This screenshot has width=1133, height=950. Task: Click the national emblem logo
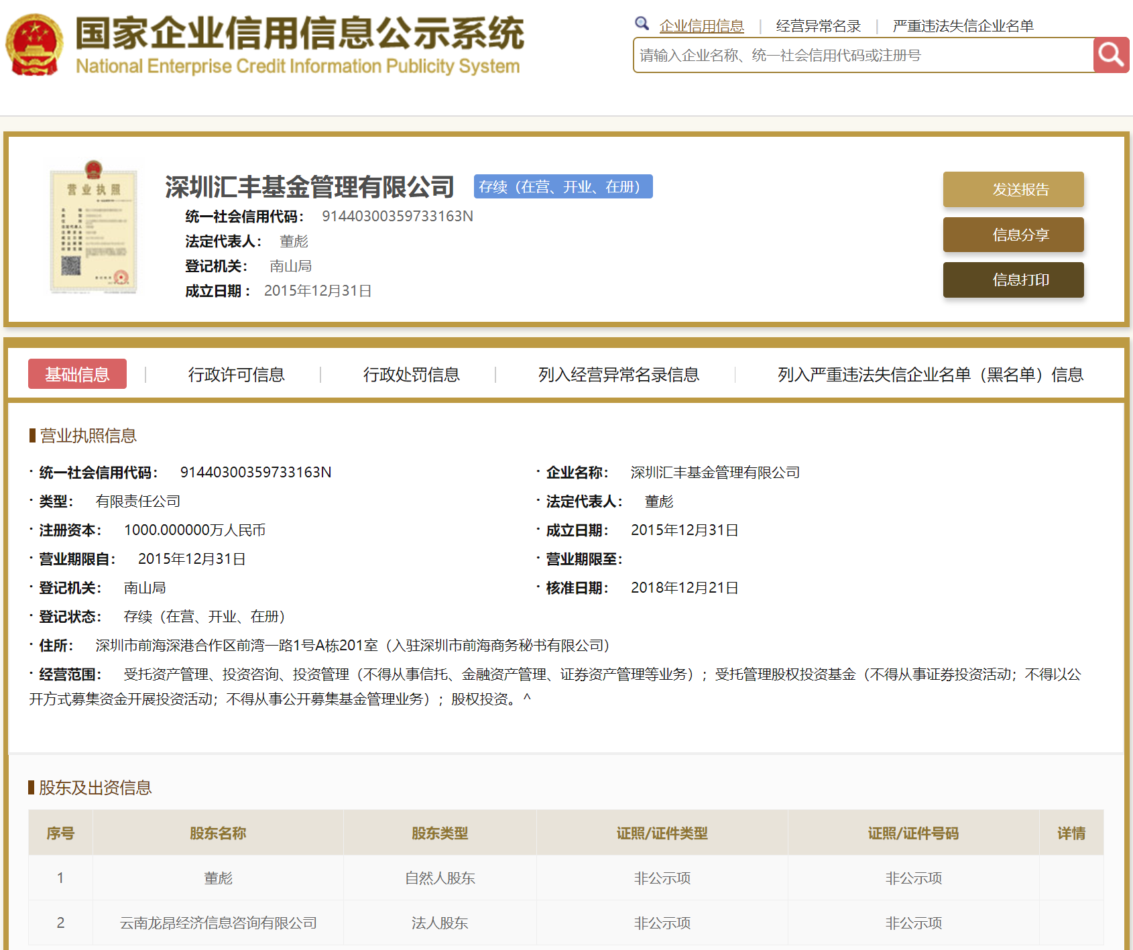click(x=34, y=44)
